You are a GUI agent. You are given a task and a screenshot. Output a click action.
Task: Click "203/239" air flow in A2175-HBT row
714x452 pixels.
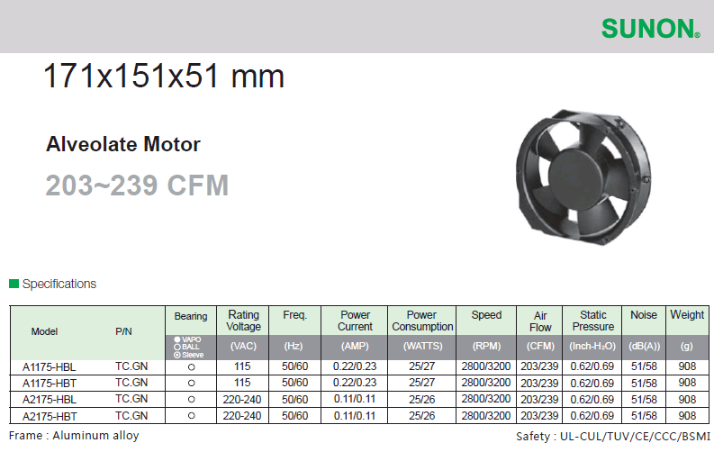(x=539, y=416)
